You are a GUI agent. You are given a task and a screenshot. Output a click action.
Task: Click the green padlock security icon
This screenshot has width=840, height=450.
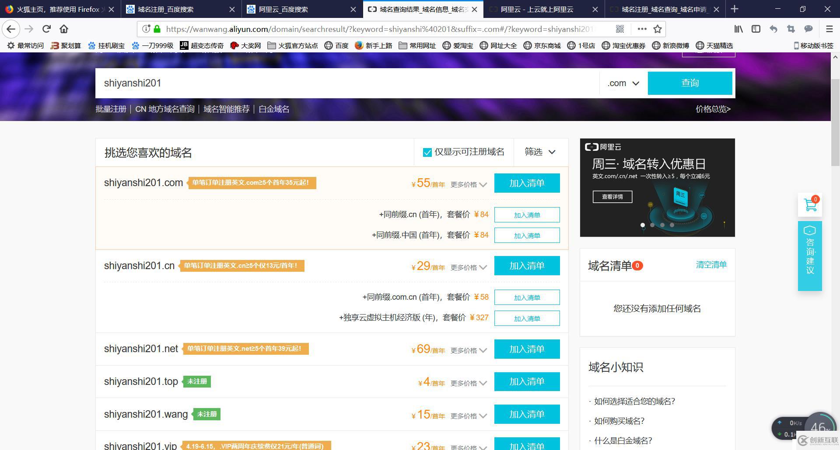point(157,29)
